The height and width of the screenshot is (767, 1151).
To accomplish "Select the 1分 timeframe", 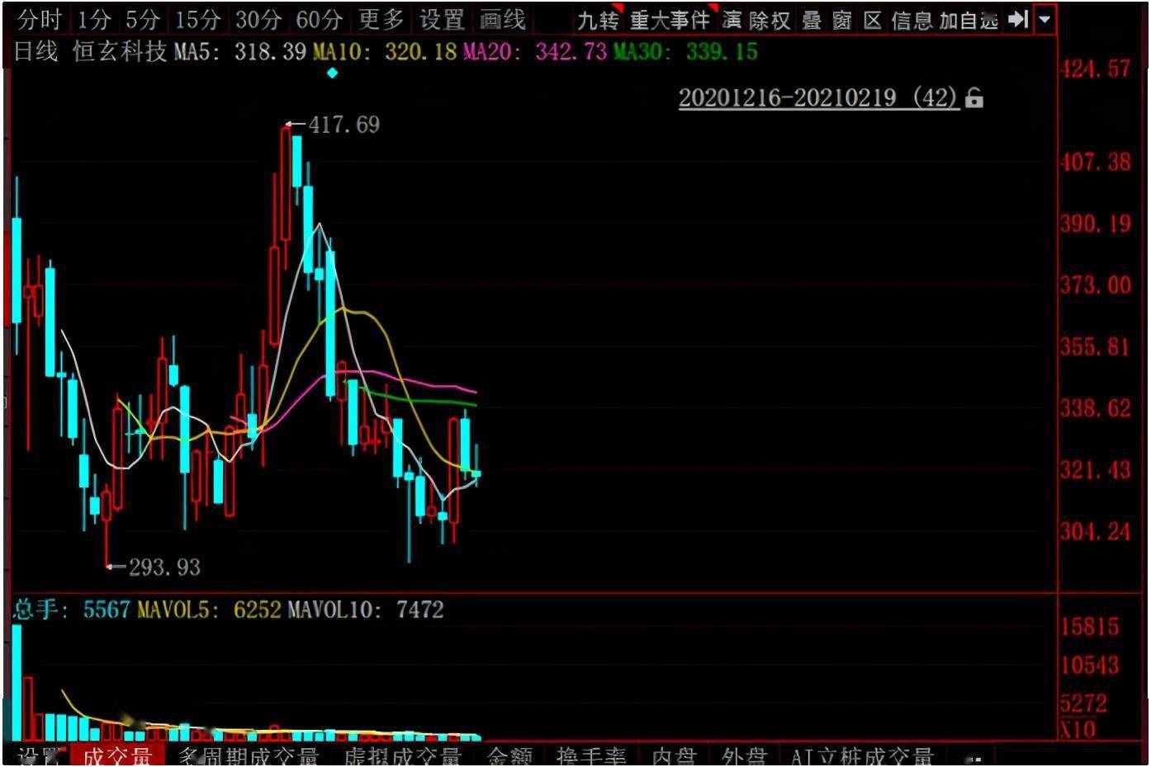I will (94, 19).
